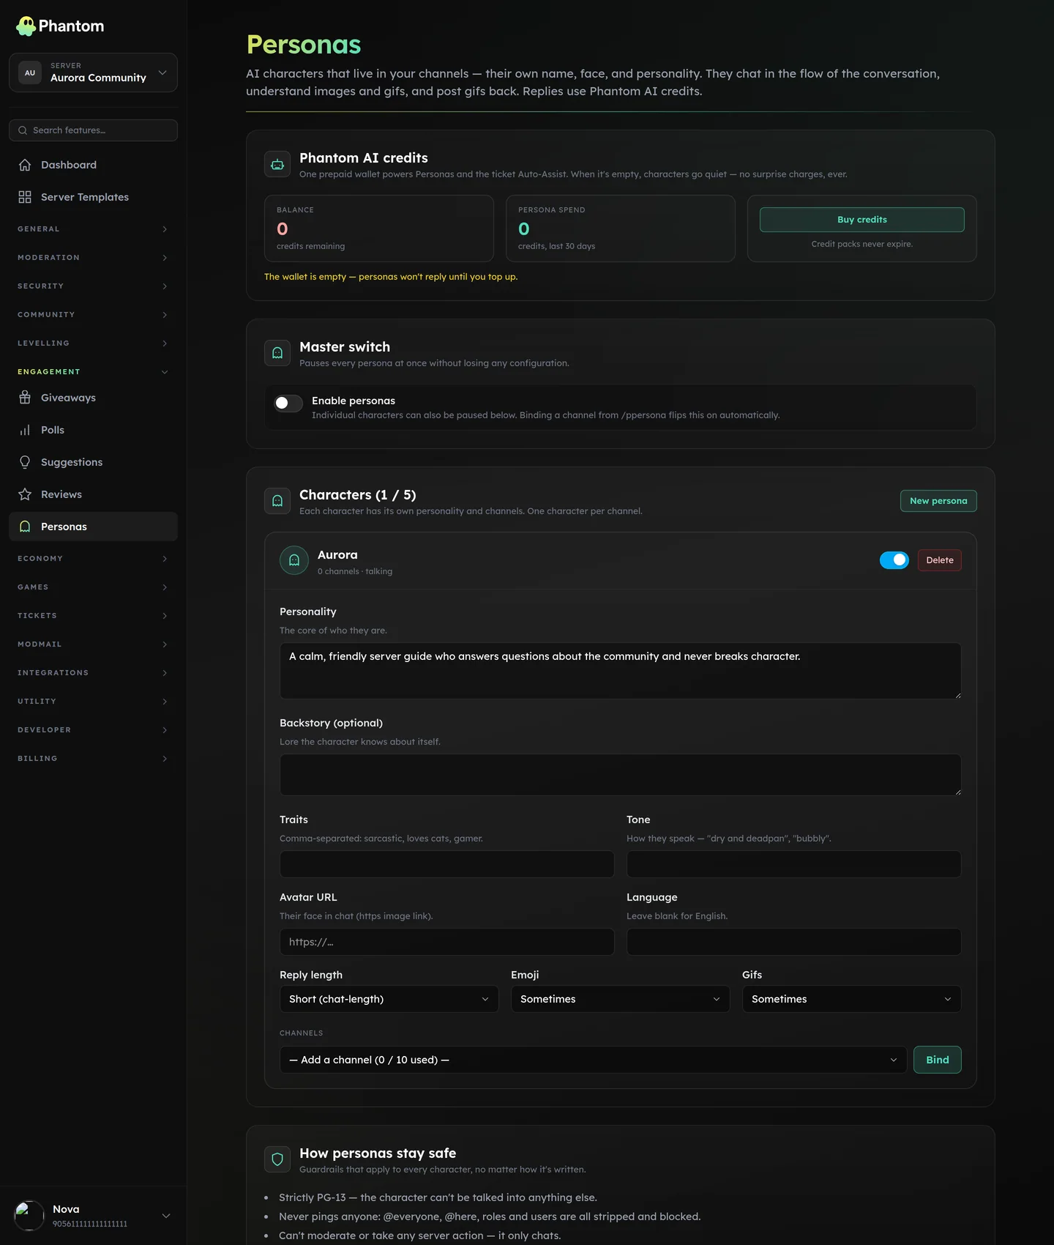The height and width of the screenshot is (1245, 1054).
Task: Click the Polls bar chart icon
Action: (x=25, y=430)
